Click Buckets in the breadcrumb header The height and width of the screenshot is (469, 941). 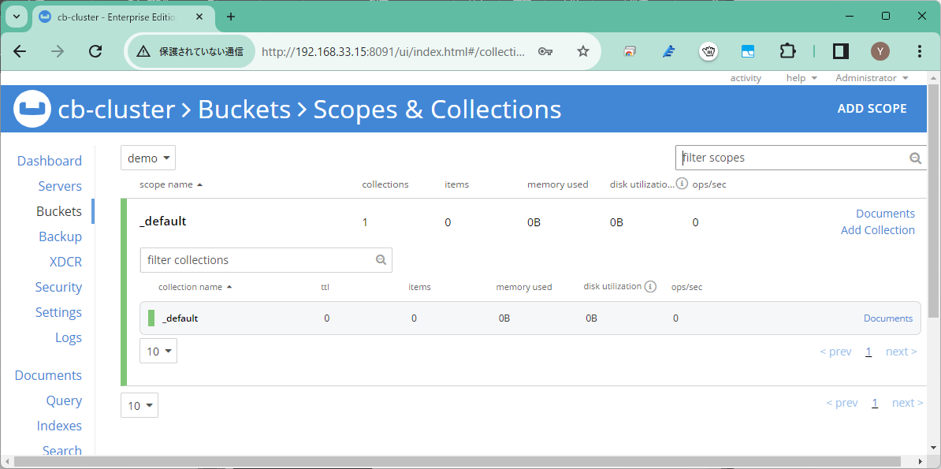[x=244, y=110]
